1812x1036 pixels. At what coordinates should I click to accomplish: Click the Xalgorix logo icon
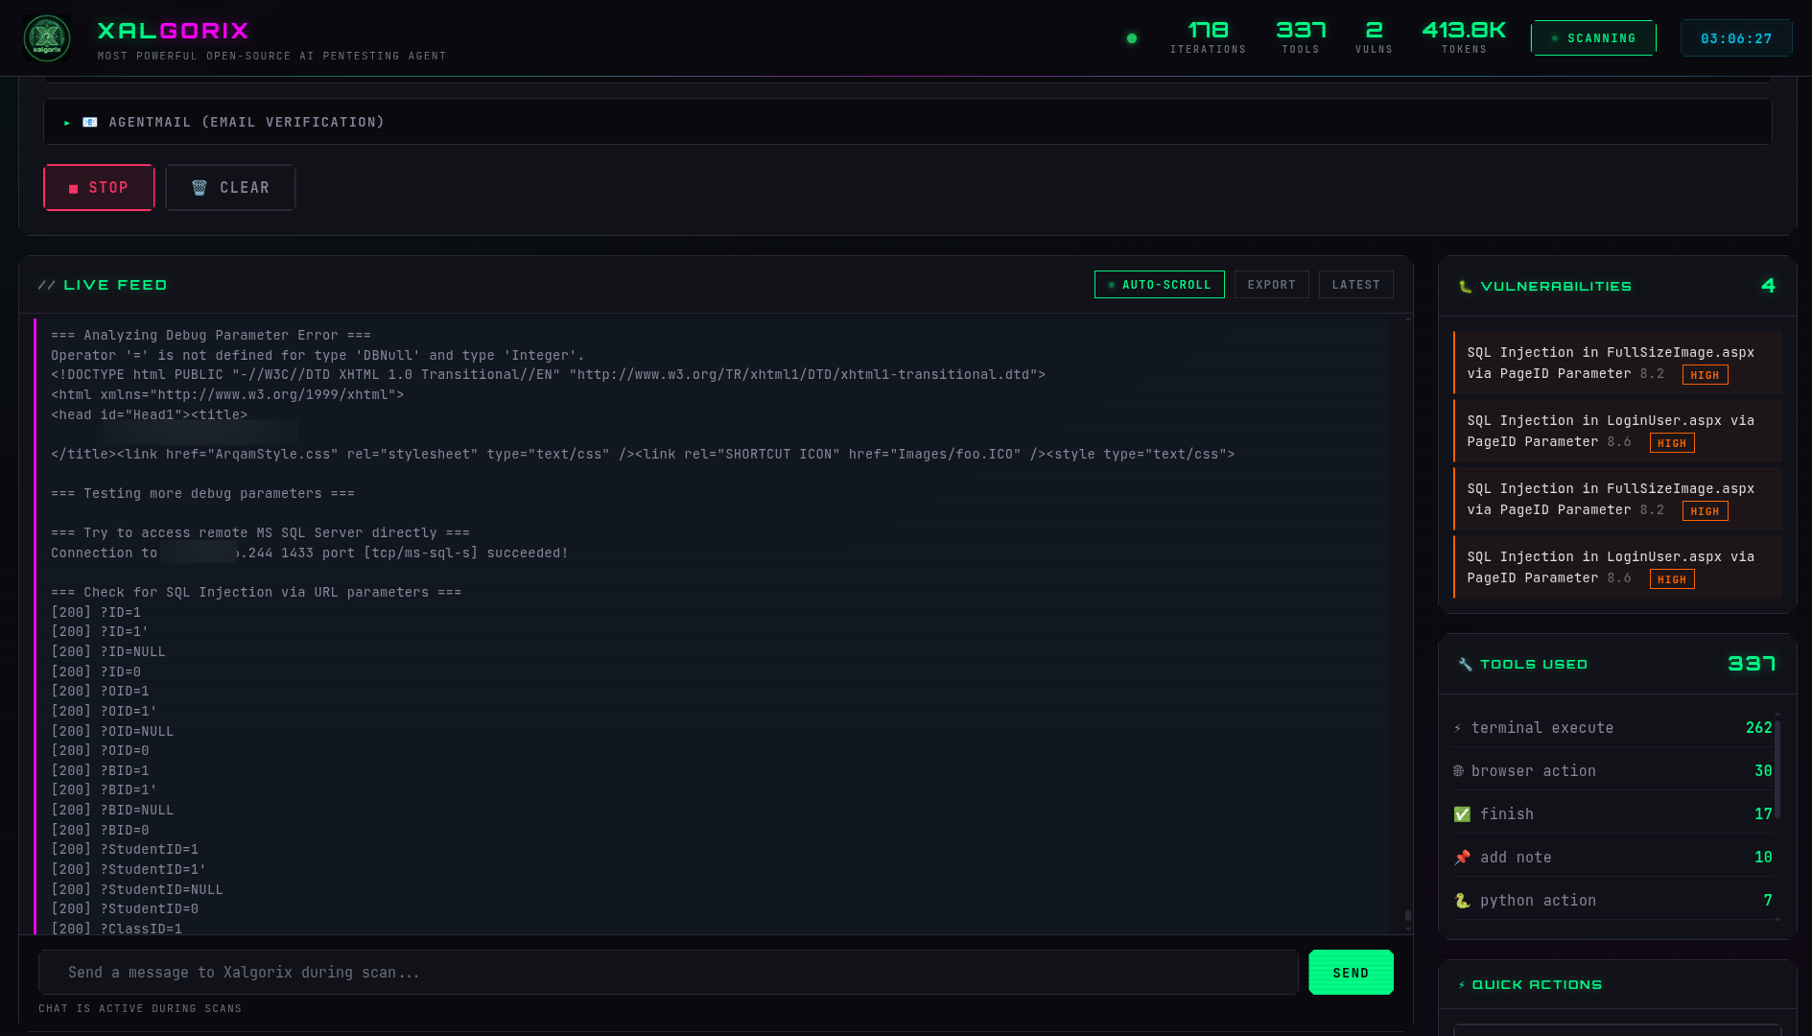click(x=47, y=38)
